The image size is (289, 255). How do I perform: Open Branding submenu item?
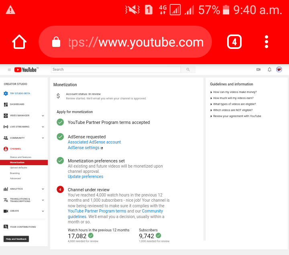coord(15,173)
